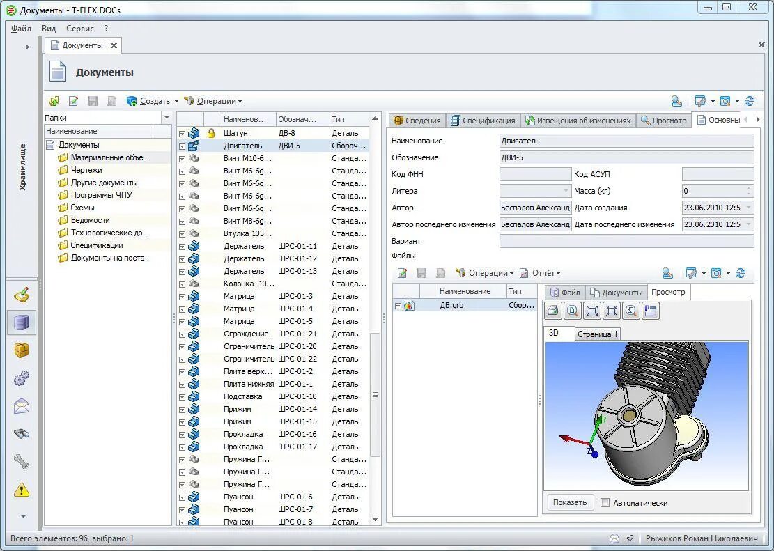Open the main toolbar Операции dropdown
Screen dimensions: 774x551
point(213,101)
